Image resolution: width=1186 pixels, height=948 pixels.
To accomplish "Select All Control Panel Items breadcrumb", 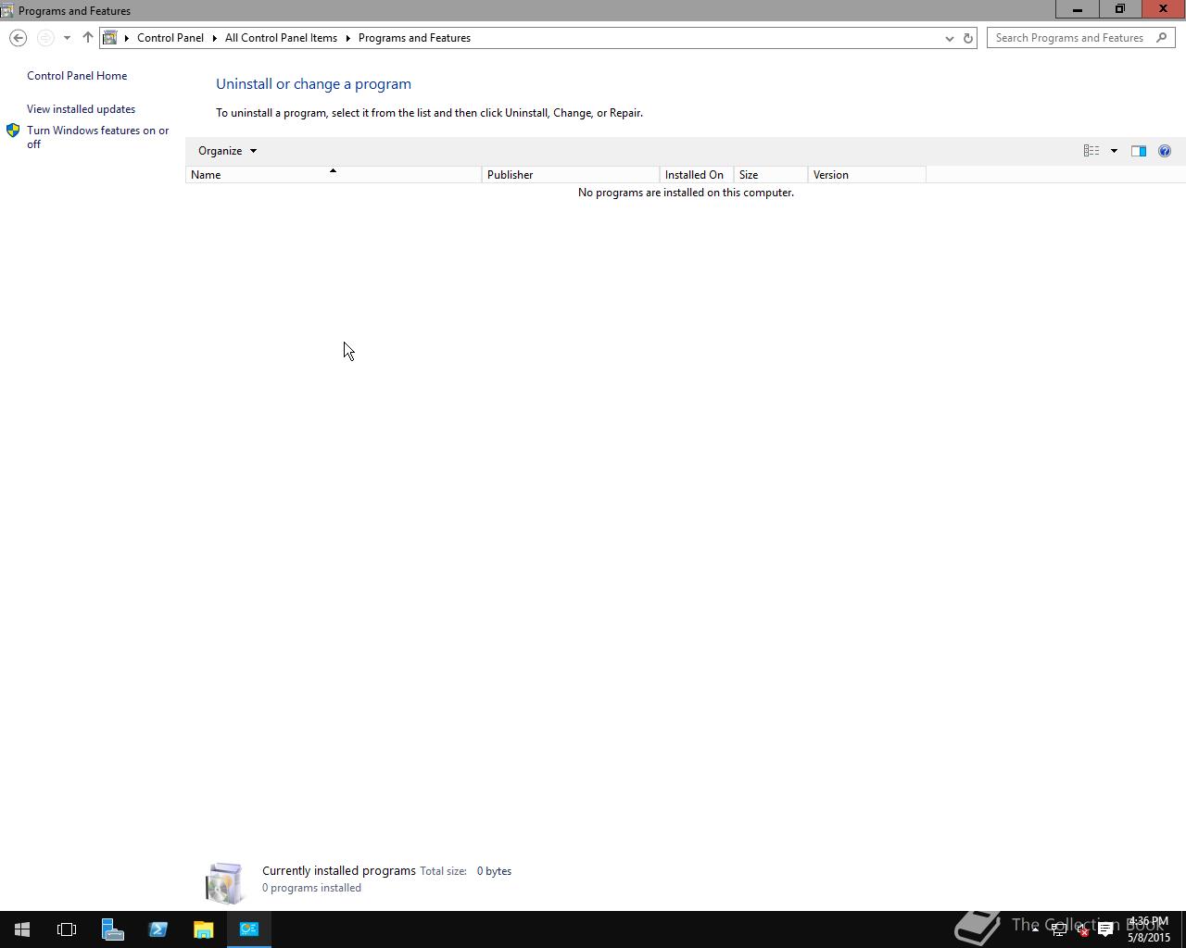I will tap(281, 38).
